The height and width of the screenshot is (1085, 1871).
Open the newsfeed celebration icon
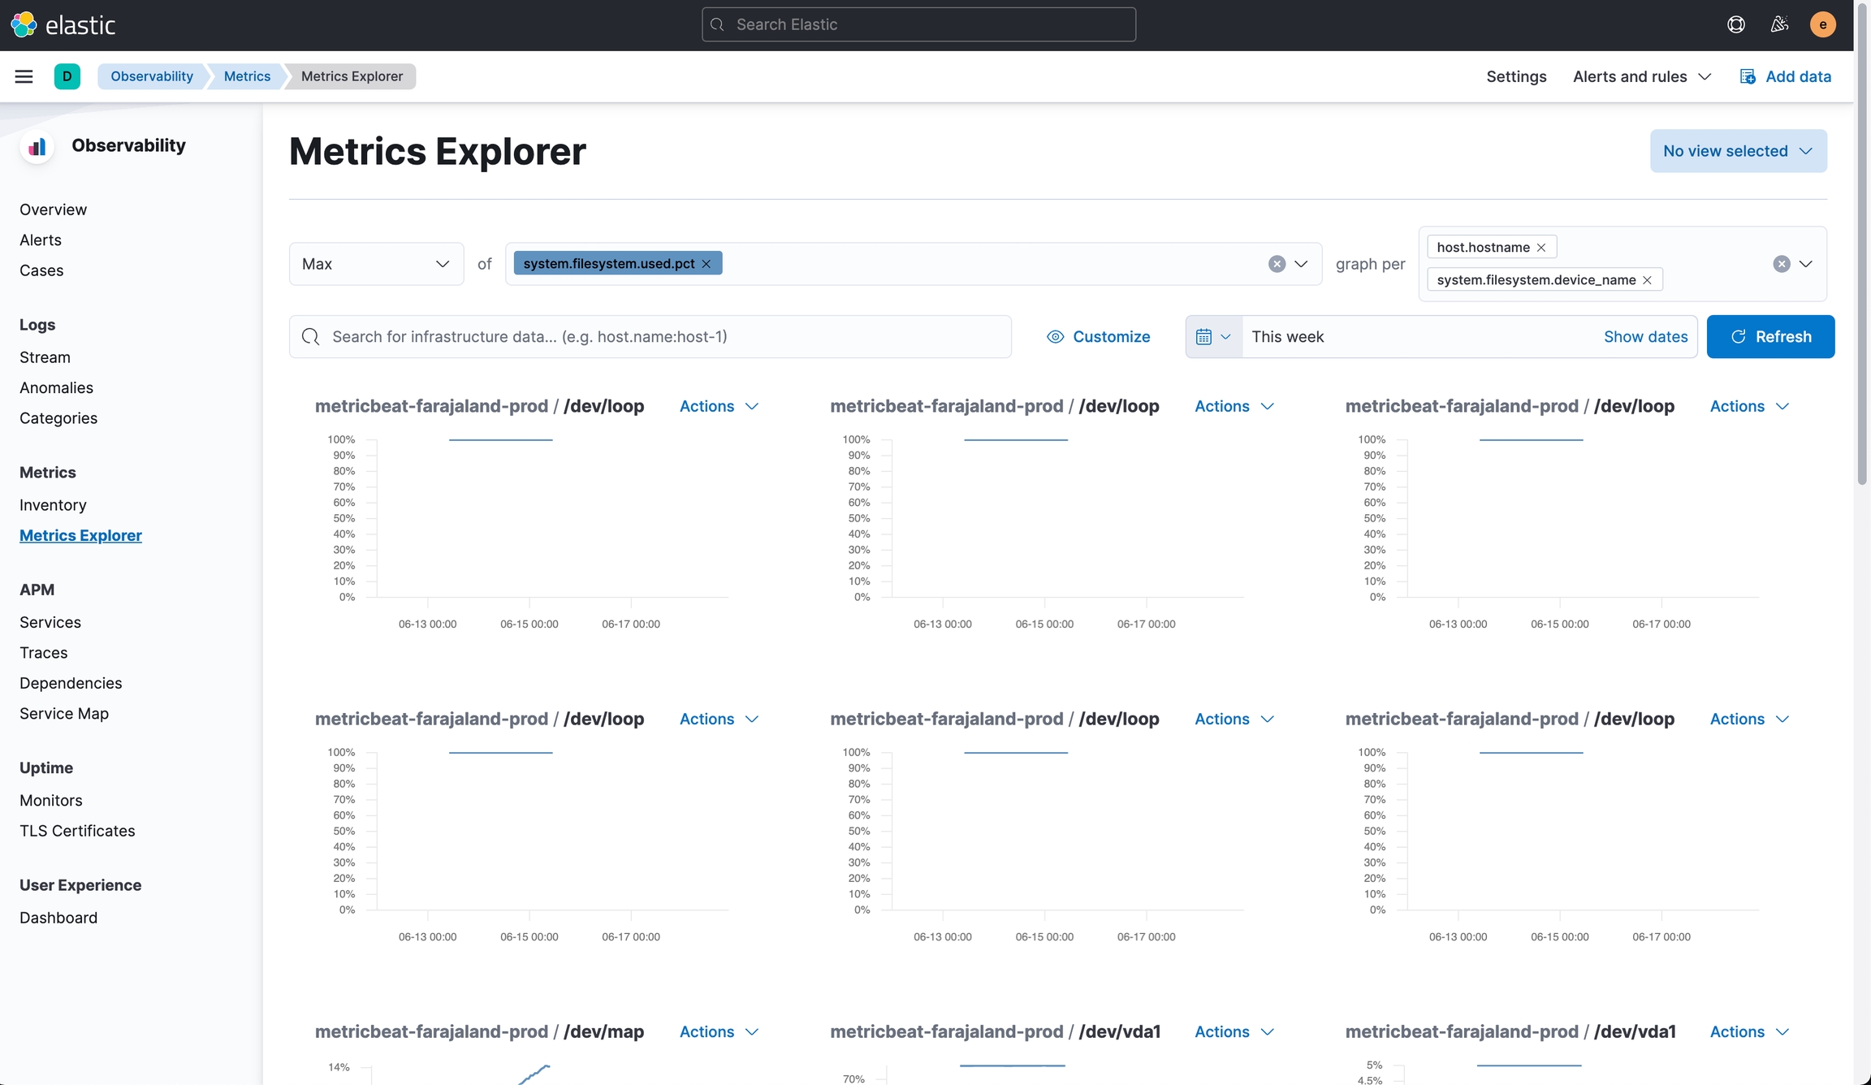click(x=1779, y=24)
